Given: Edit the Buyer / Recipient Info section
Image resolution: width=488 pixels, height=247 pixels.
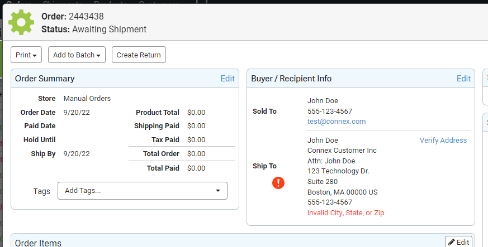Looking at the screenshot, I should (463, 79).
